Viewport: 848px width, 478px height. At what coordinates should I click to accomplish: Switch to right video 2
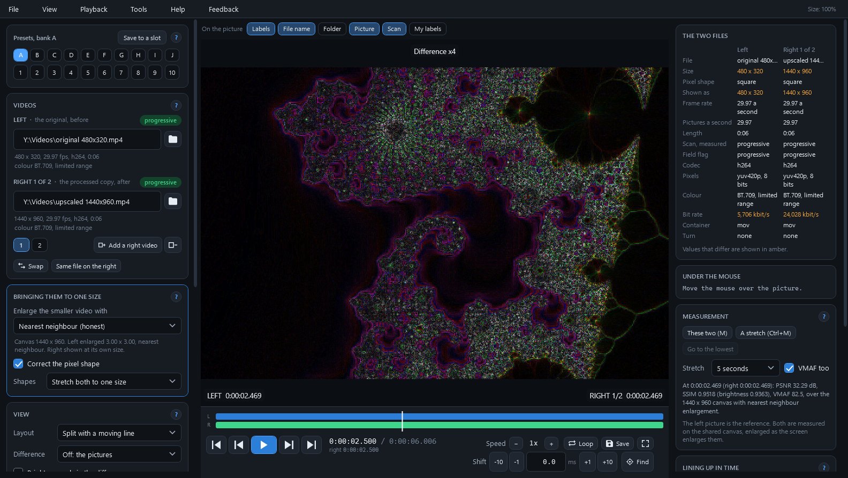(x=40, y=245)
